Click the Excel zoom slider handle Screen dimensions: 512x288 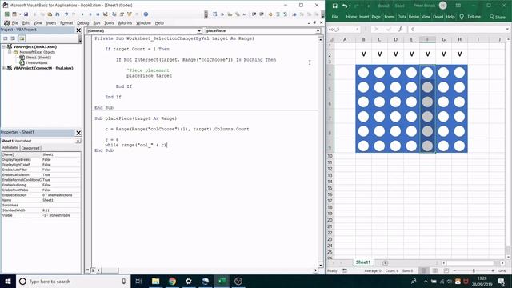[x=474, y=270]
